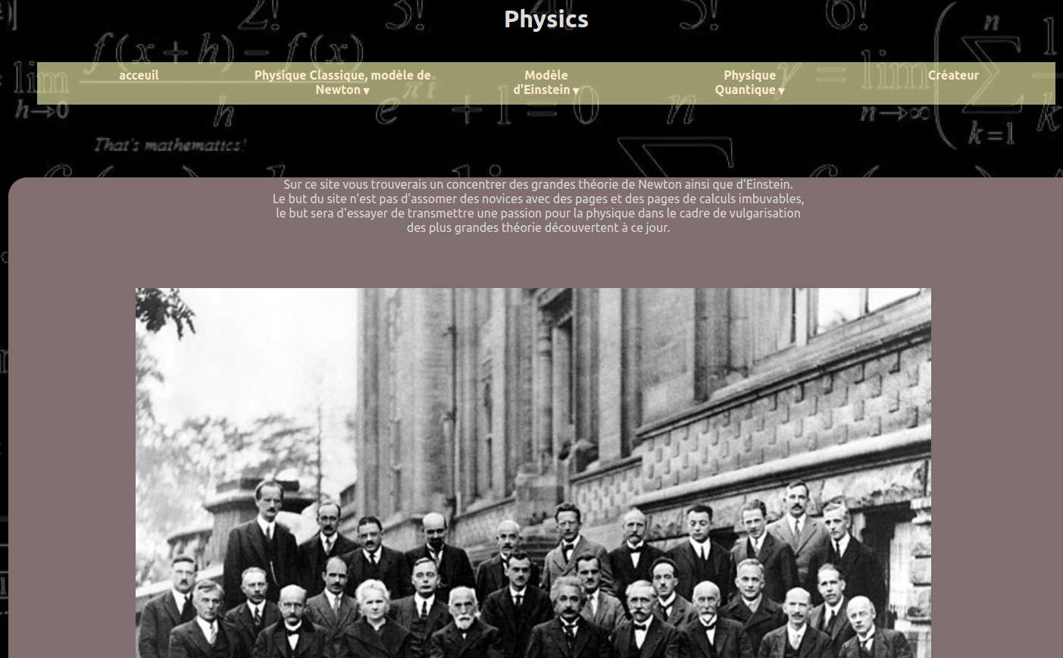Expand the arrow after Quantique
1063x658 pixels.
tap(781, 91)
